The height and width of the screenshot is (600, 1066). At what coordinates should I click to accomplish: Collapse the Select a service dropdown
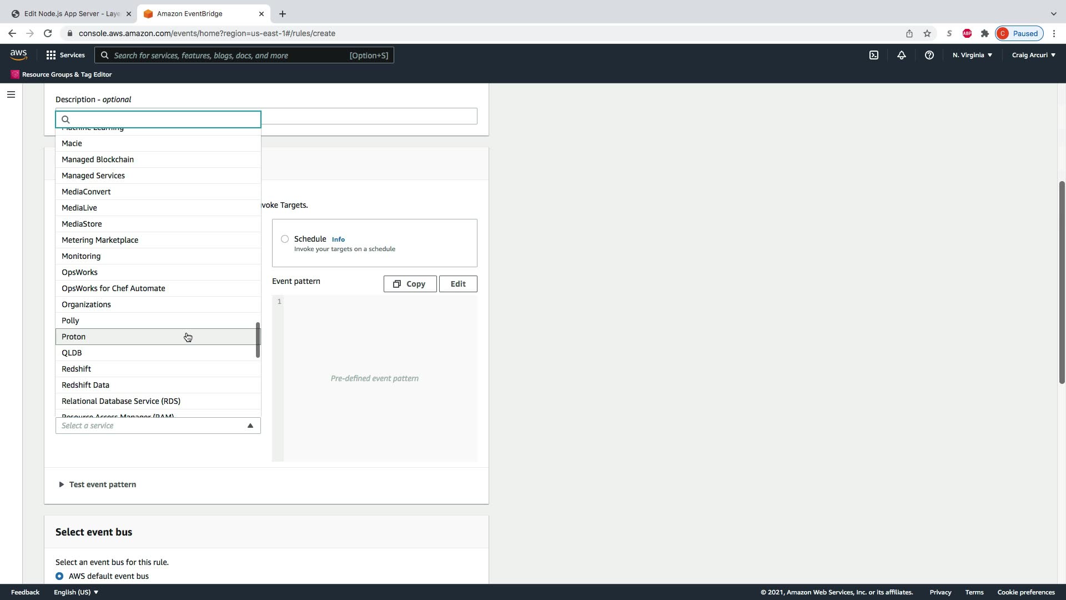pyautogui.click(x=250, y=426)
